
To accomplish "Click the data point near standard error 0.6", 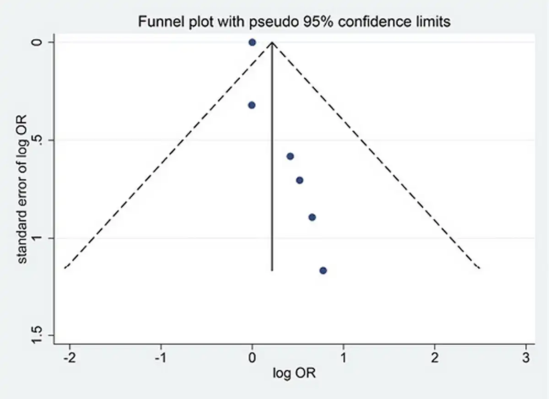I will [290, 156].
